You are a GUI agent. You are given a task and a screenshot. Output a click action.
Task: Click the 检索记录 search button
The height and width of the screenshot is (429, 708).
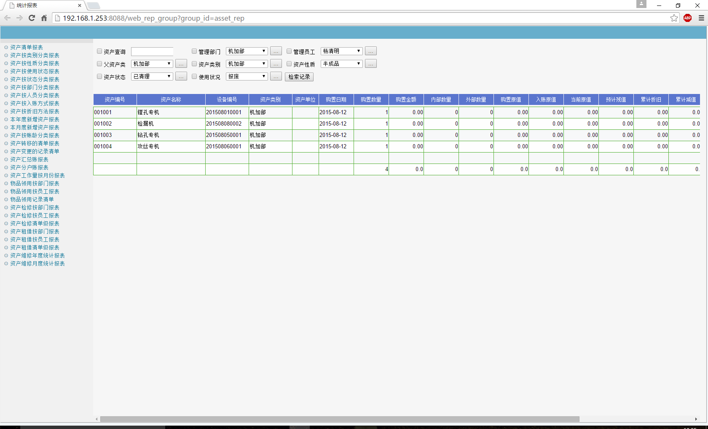(x=299, y=77)
